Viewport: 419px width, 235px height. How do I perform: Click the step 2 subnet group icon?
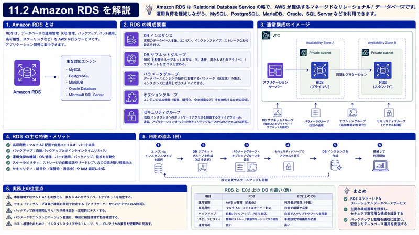pyautogui.click(x=203, y=168)
